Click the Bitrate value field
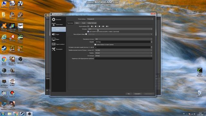Viewport: 206px width, 116px height. coord(122,42)
